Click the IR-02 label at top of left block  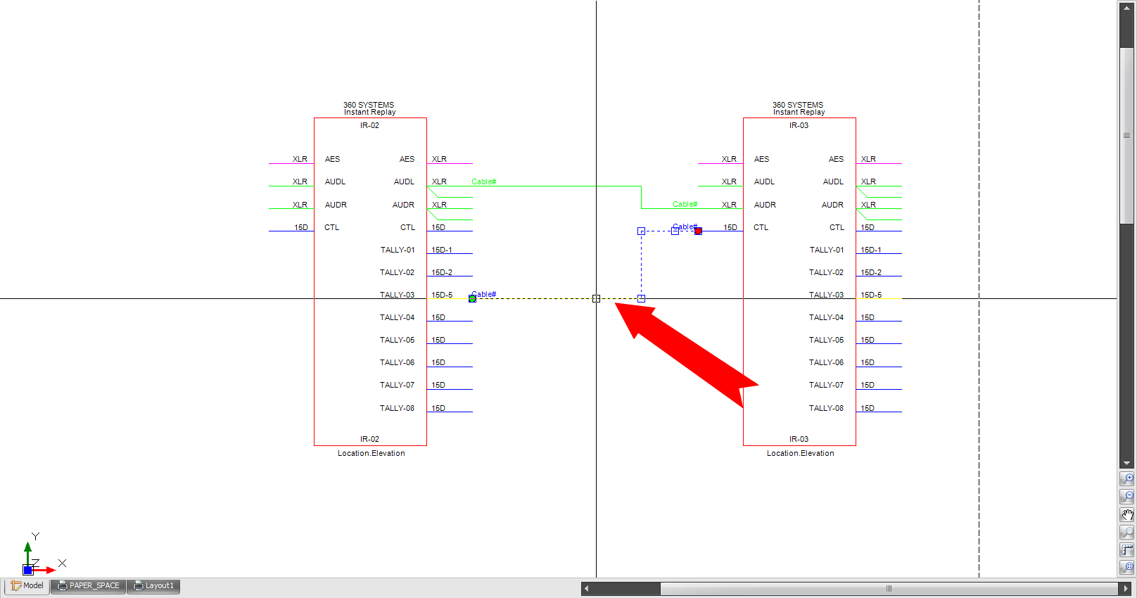pyautogui.click(x=369, y=125)
